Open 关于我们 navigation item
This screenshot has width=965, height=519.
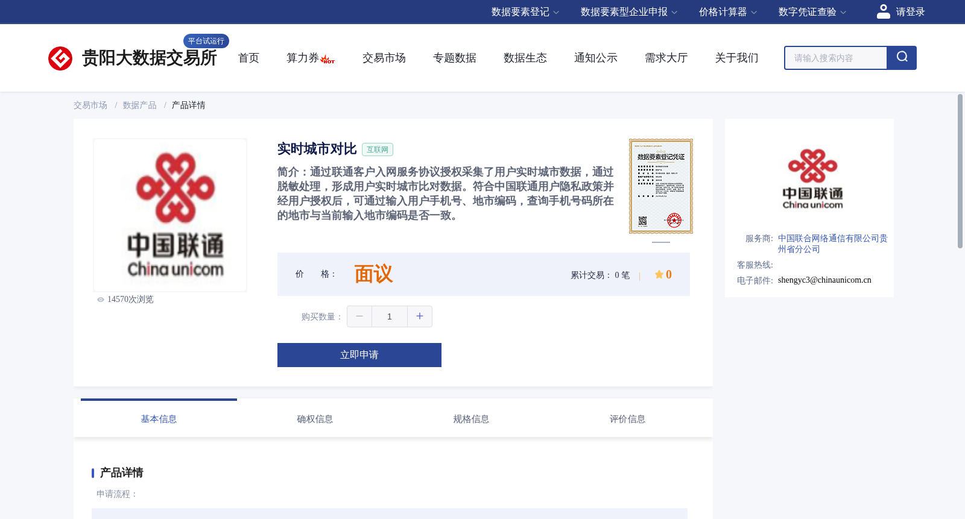737,58
